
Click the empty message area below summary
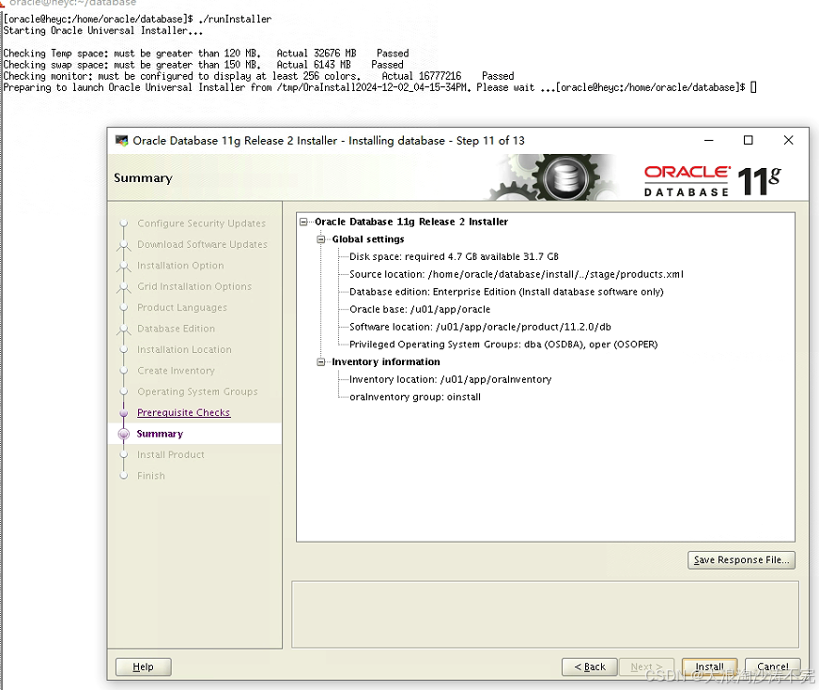(545, 615)
